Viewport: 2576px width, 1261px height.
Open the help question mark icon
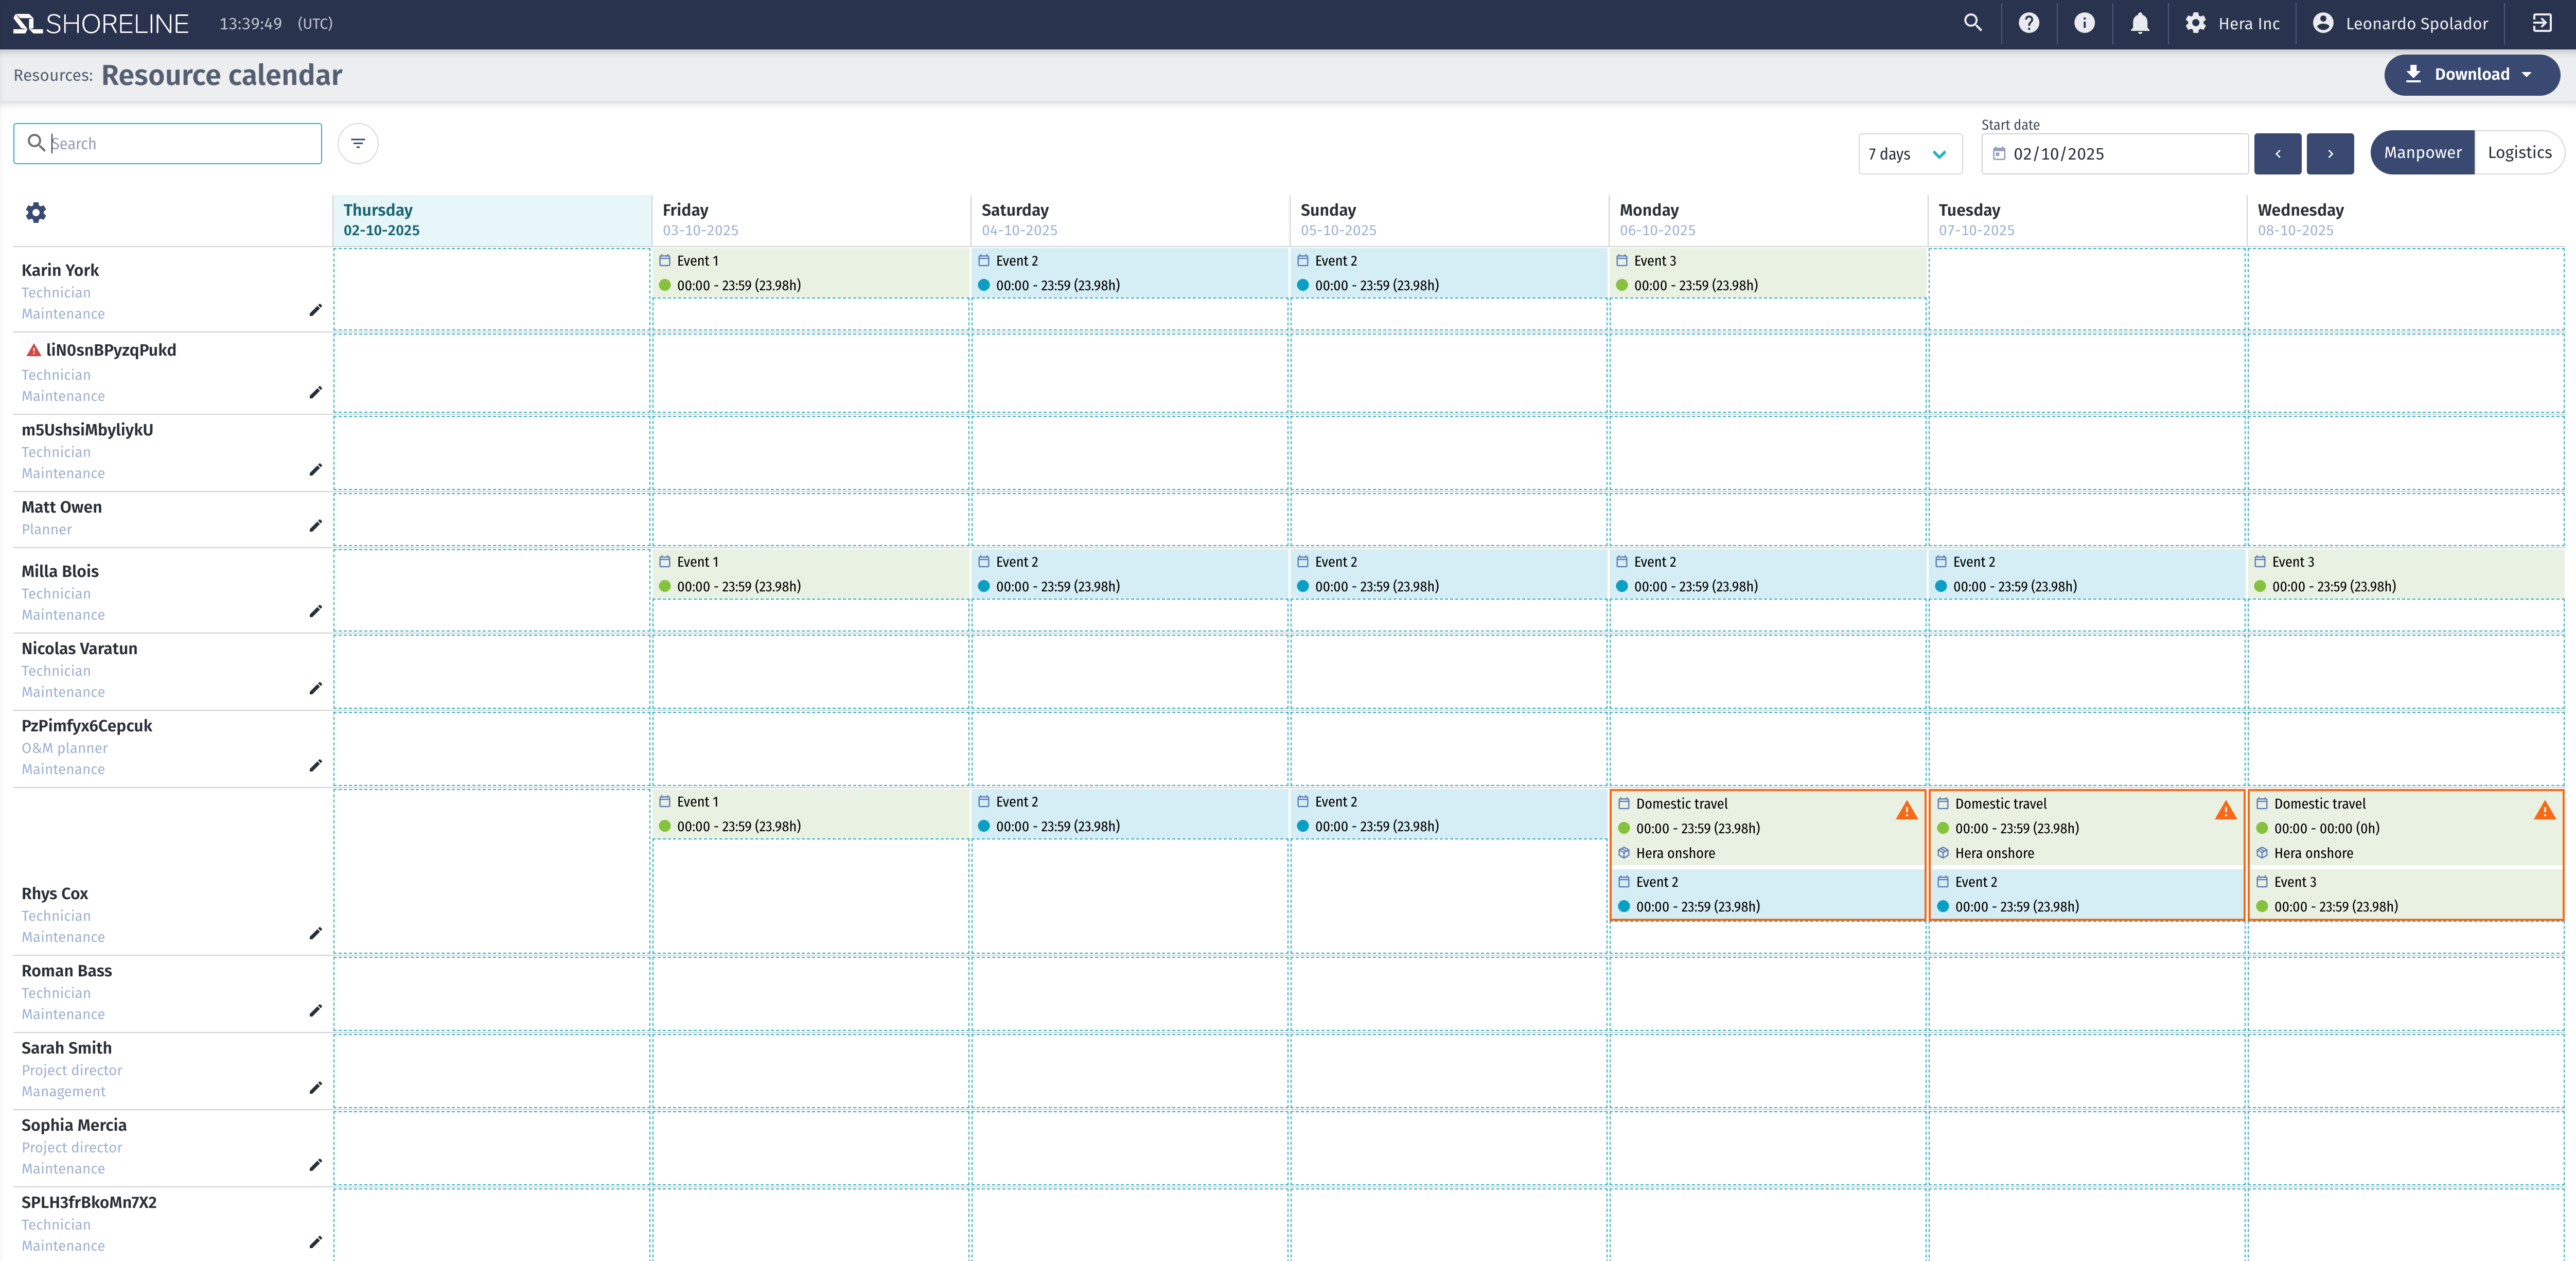(2028, 23)
